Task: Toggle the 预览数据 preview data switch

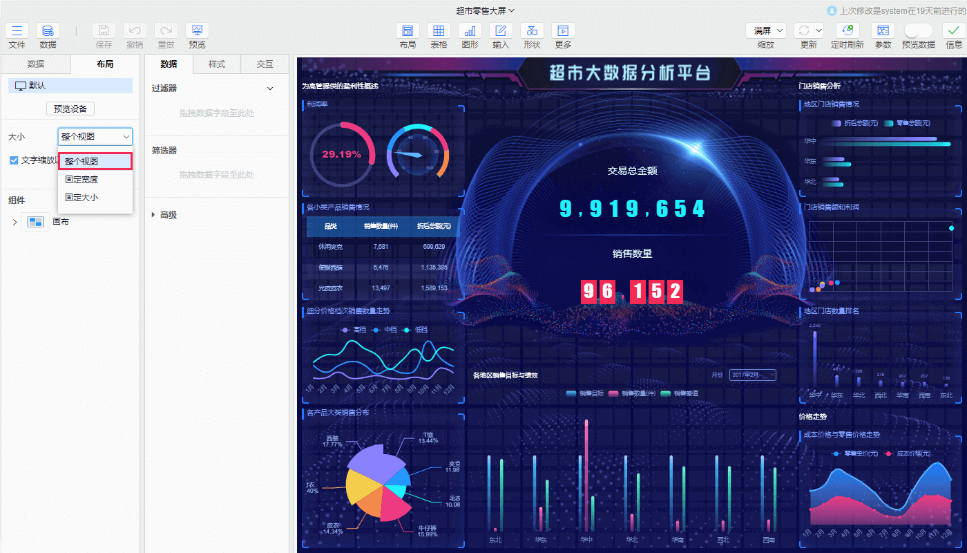Action: 918,31
